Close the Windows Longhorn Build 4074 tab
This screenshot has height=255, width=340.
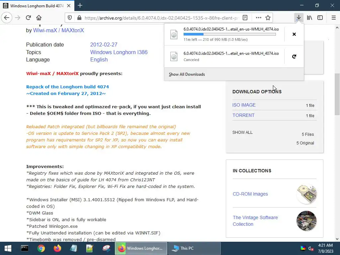coord(69,6)
